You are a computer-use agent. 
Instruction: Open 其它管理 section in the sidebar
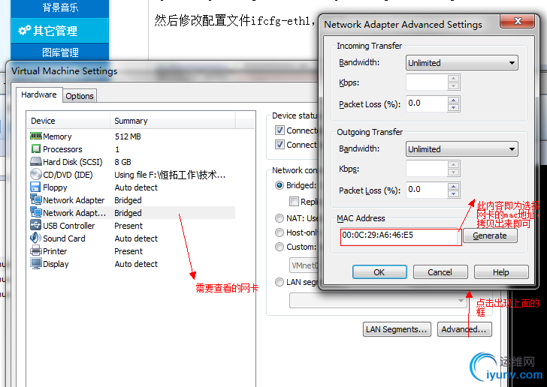pos(60,31)
